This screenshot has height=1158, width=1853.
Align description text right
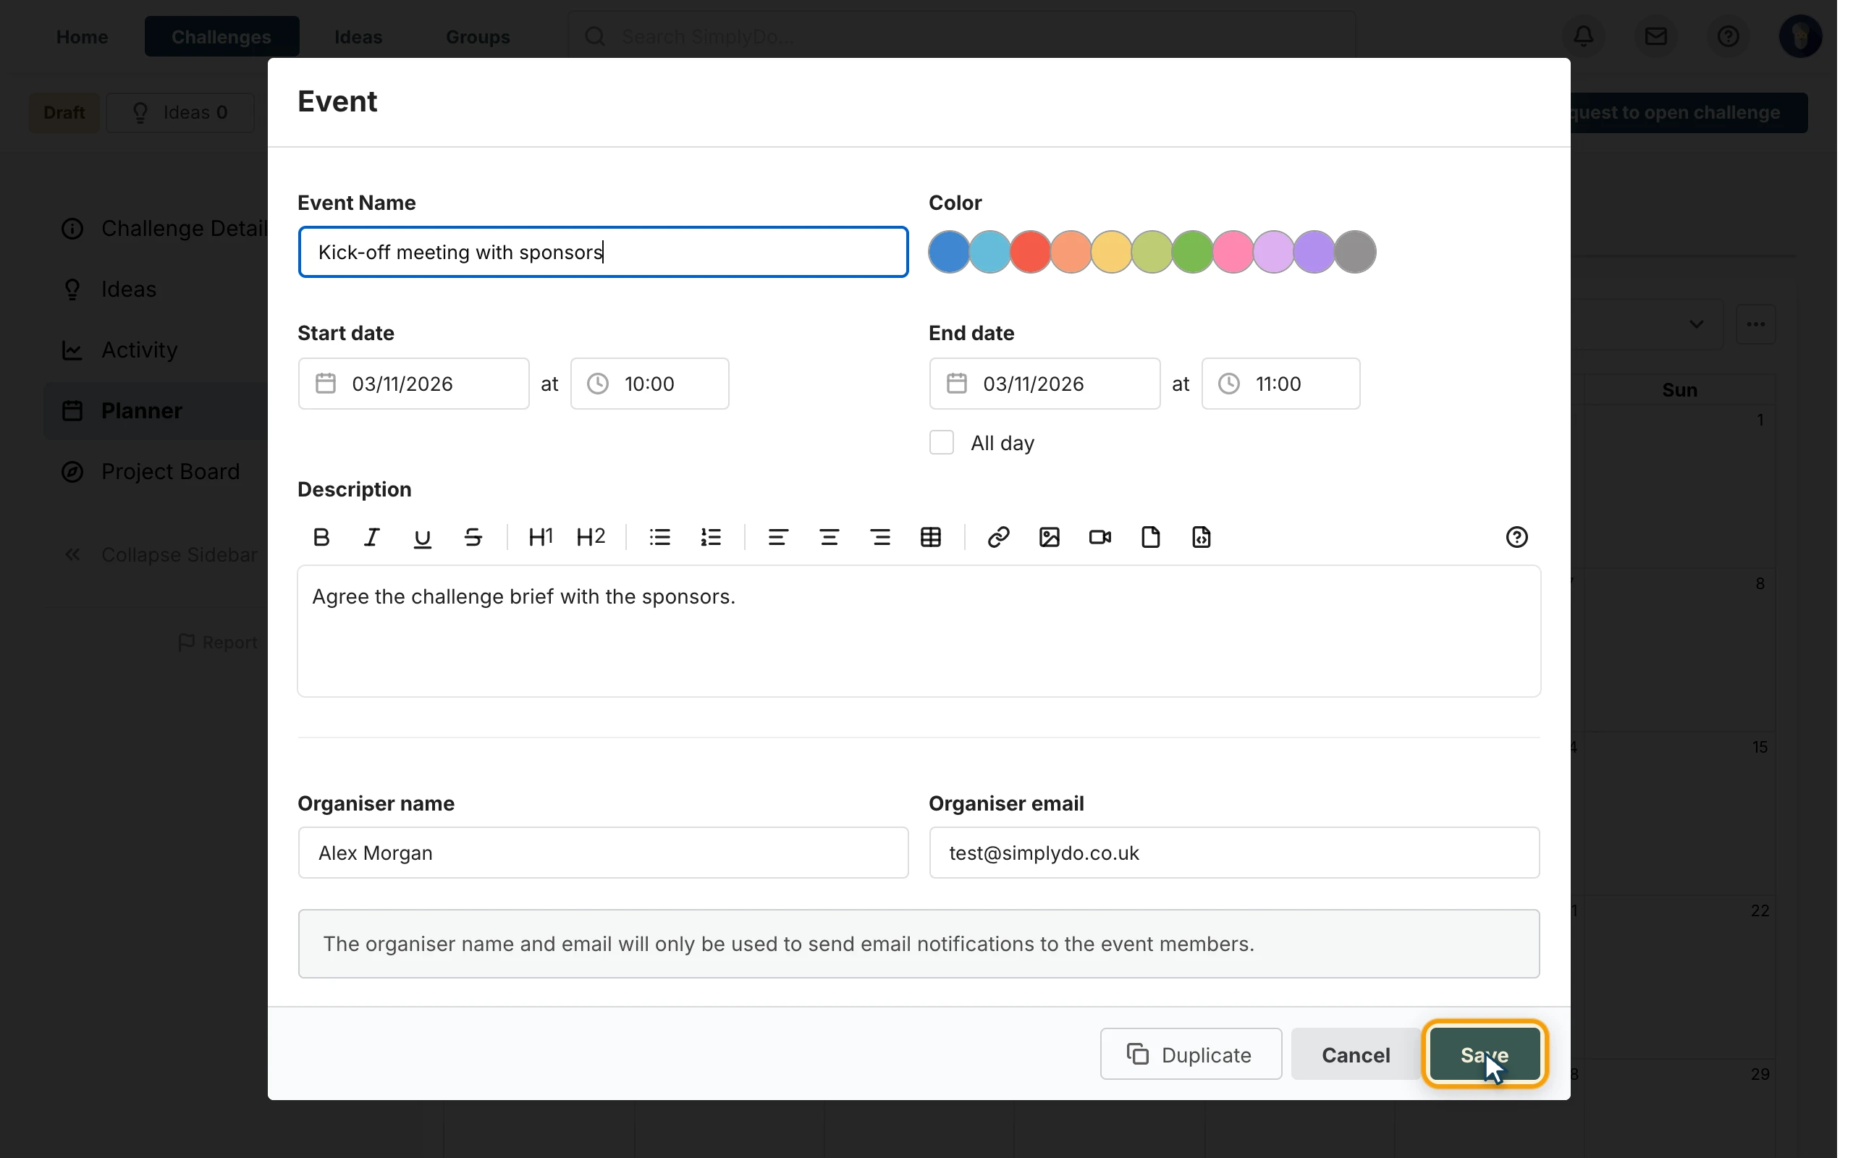[881, 538]
